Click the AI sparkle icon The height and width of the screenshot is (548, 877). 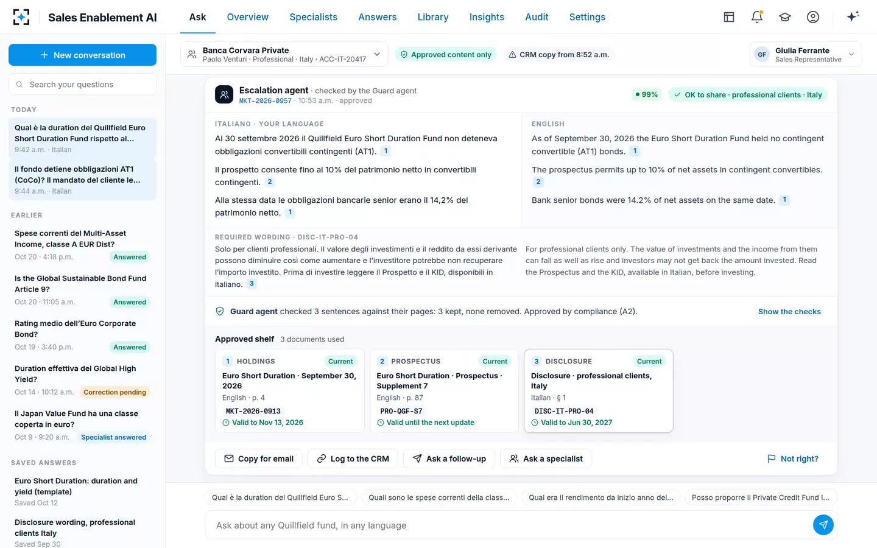(x=853, y=16)
